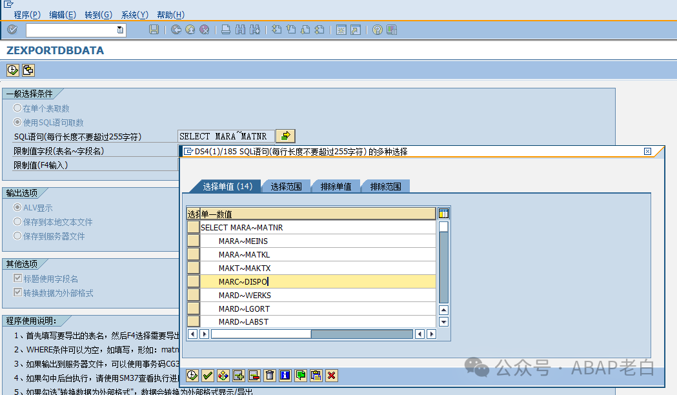The height and width of the screenshot is (395, 677).
Task: Open 帮助(H) menu
Action: tap(170, 15)
